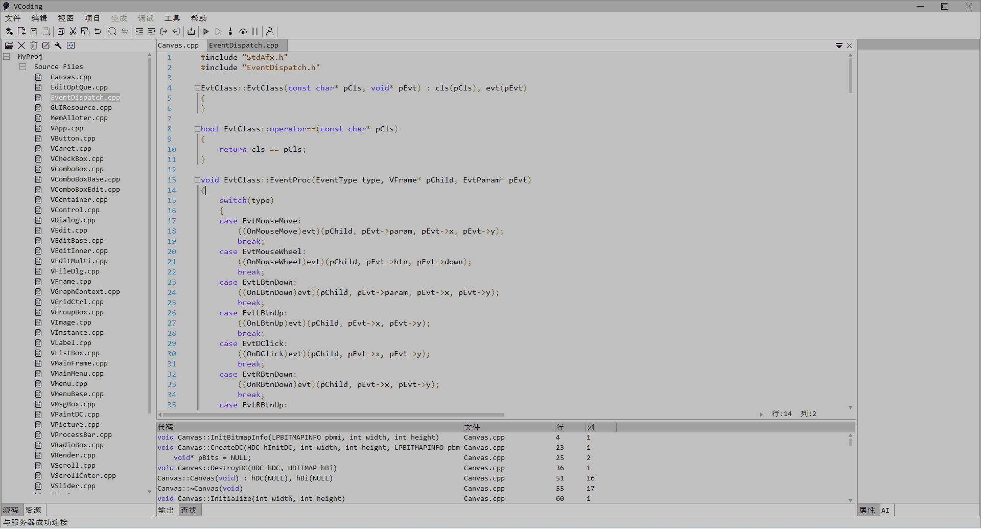Open the 视图 menu

coord(66,18)
